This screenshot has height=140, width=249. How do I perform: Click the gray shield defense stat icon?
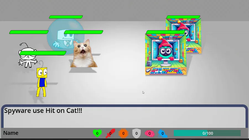tap(136, 133)
